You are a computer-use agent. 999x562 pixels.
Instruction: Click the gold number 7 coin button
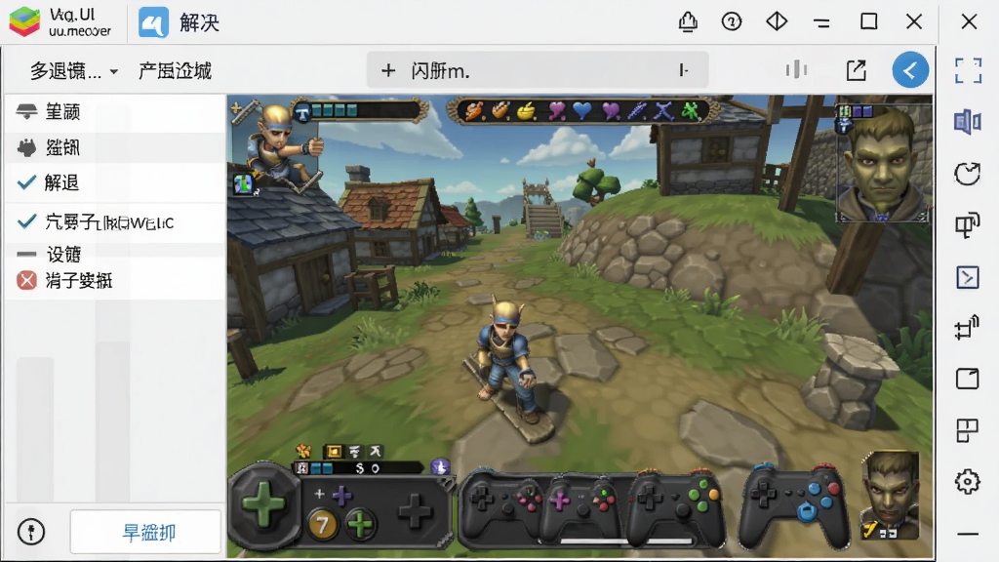point(322,525)
